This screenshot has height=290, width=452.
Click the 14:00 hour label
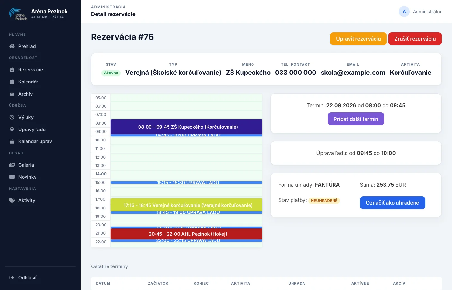[101, 174]
